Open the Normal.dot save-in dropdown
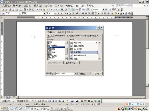The image size is (149, 111). click(76, 74)
